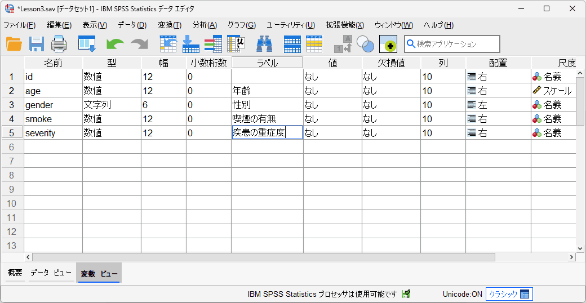Screen dimensions: 586x303
Task: Open the Variables info icon
Action: tap(213, 44)
